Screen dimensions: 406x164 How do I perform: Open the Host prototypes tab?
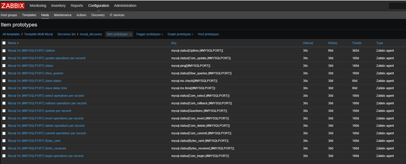tap(208, 34)
